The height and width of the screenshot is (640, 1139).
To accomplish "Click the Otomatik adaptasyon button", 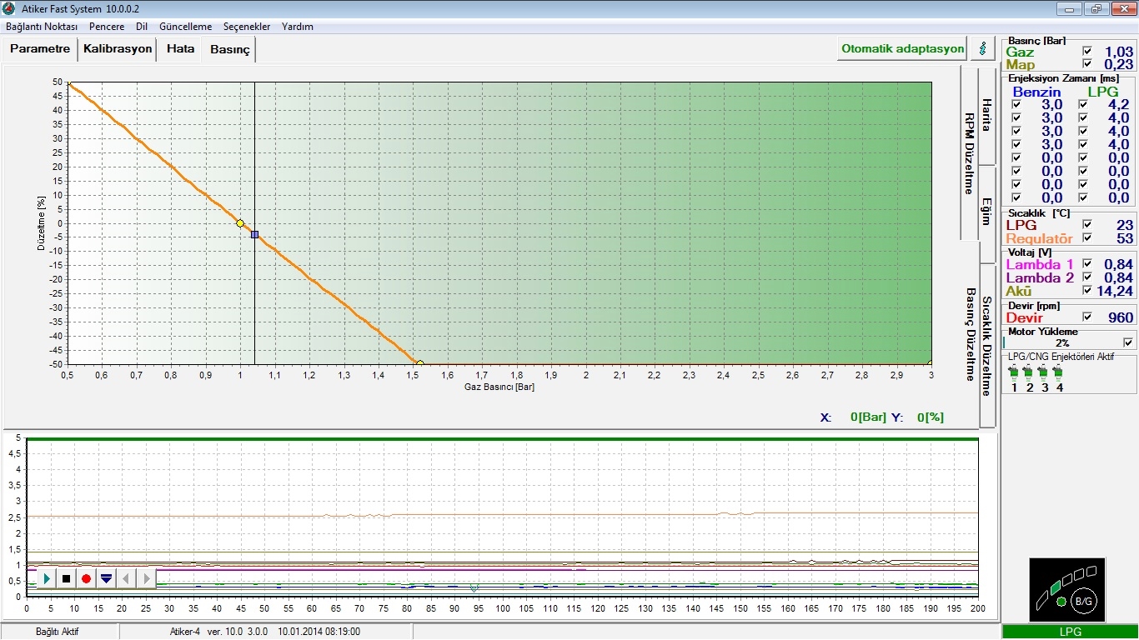I will coord(902,48).
